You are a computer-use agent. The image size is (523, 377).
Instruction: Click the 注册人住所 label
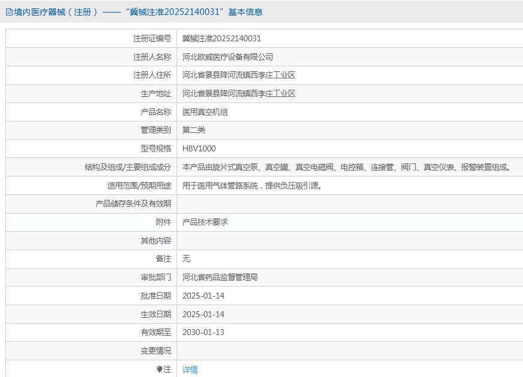pos(152,75)
